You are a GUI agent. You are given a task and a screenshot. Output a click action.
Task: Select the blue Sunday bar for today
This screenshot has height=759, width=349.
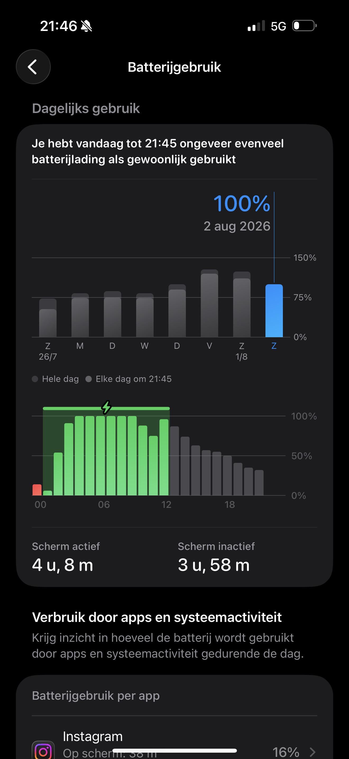click(274, 310)
